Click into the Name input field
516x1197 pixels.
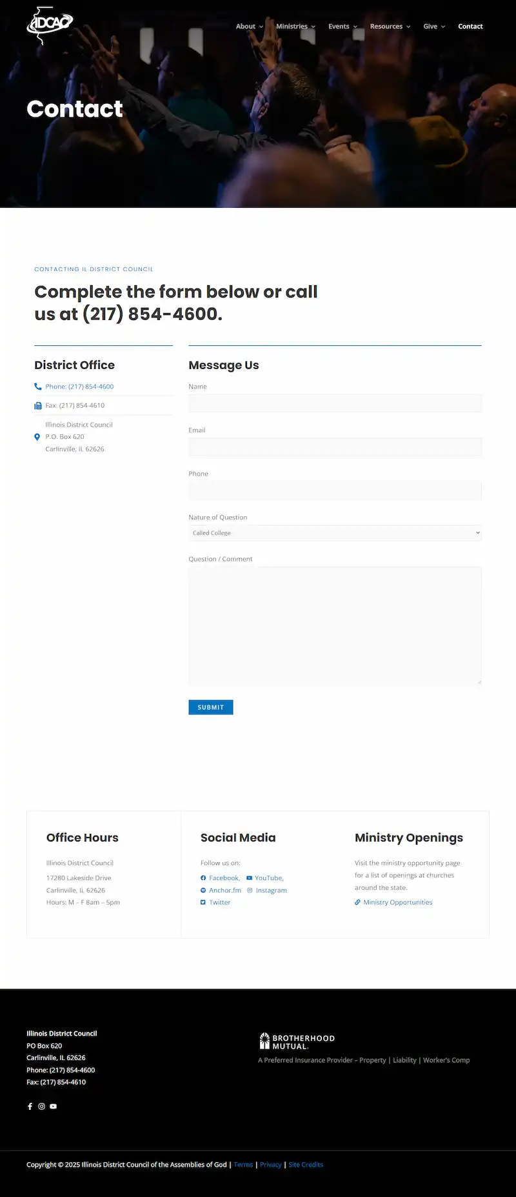[335, 403]
